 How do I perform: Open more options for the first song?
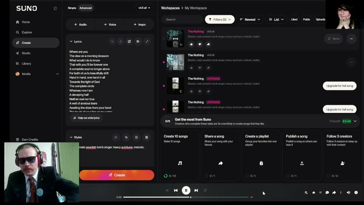(351, 39)
